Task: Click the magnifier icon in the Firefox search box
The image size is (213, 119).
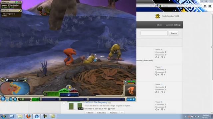Action: click(x=200, y=6)
